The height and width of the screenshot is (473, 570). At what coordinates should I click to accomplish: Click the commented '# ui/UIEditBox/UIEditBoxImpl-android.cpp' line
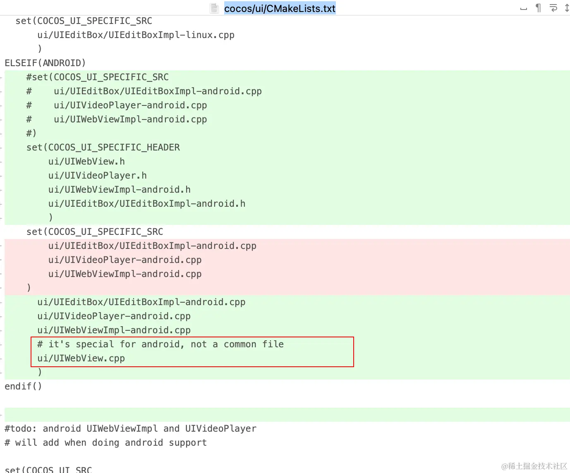point(144,91)
